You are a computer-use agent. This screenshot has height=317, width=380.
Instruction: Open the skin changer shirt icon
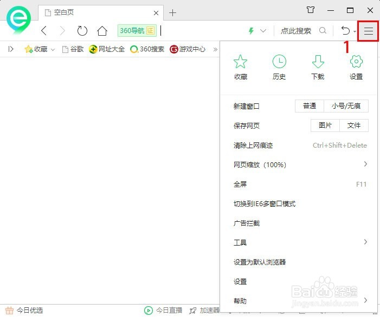point(311,10)
